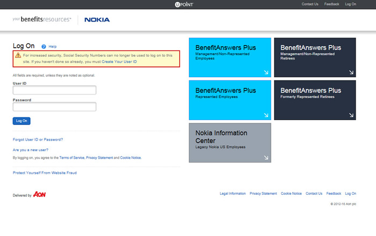Click the Password input field
This screenshot has width=376, height=236.
tap(54, 107)
